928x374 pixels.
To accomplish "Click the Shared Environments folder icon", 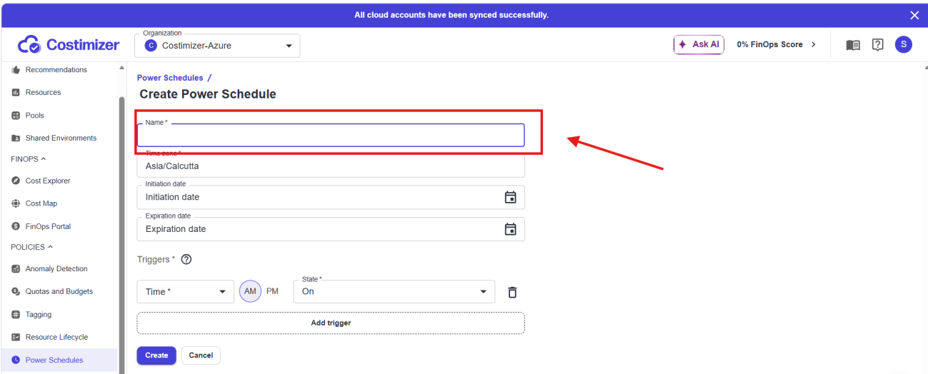I will pos(16,138).
